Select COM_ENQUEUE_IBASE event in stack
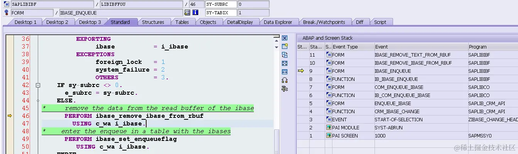Screen dimensions: 518x154 tap(399, 87)
